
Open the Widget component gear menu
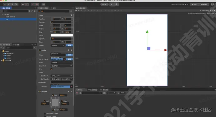point(71,91)
